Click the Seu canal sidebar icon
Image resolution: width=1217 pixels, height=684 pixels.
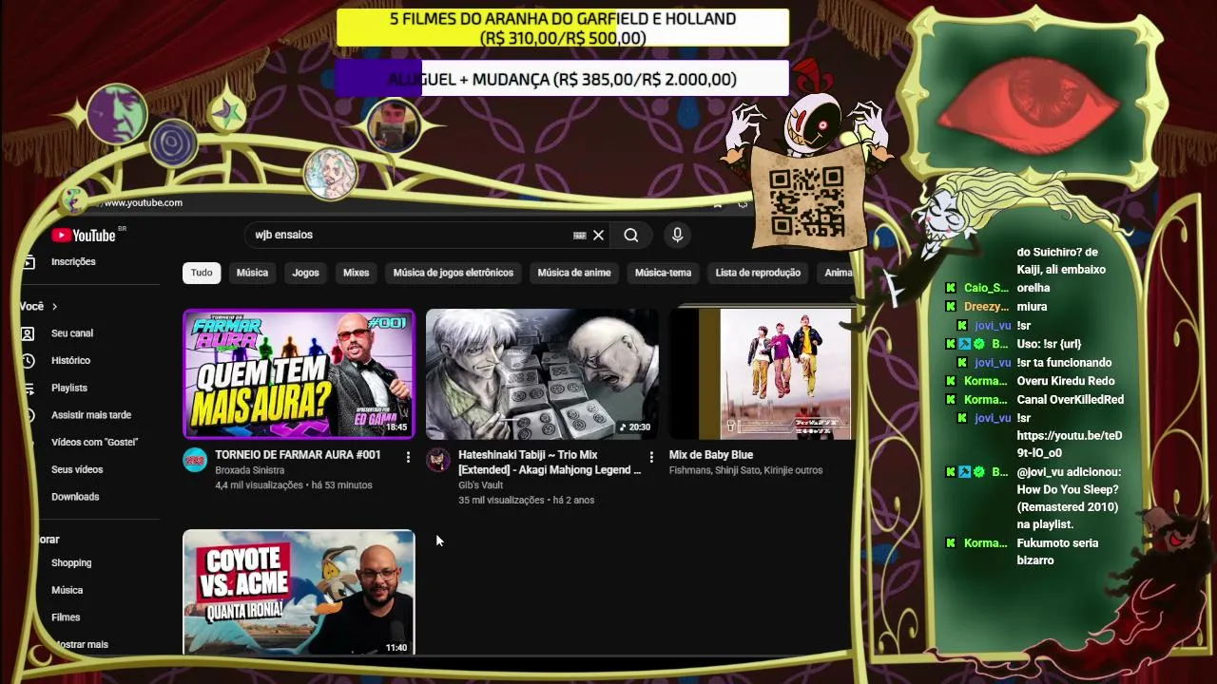pos(29,333)
